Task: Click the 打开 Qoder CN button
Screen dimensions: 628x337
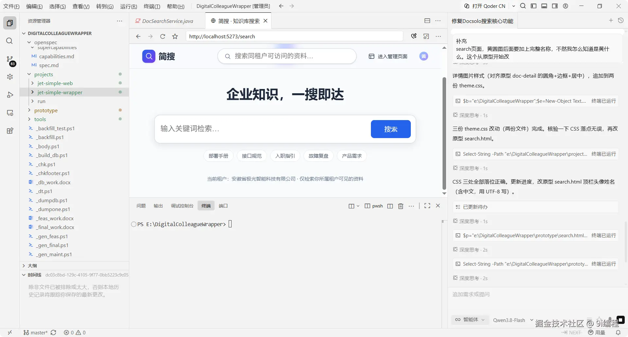Action: 485,6
